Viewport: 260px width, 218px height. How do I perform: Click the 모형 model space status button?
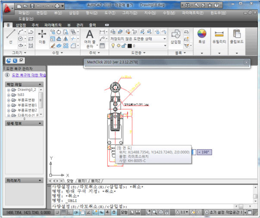coord(124,212)
